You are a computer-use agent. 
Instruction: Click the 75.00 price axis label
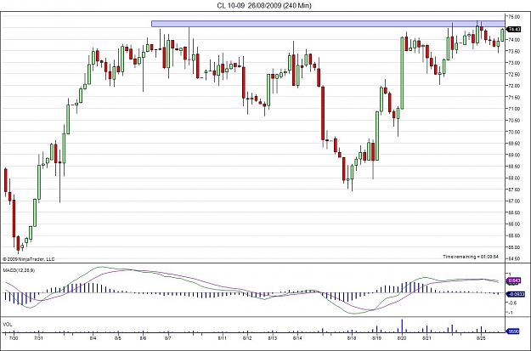pyautogui.click(x=514, y=17)
